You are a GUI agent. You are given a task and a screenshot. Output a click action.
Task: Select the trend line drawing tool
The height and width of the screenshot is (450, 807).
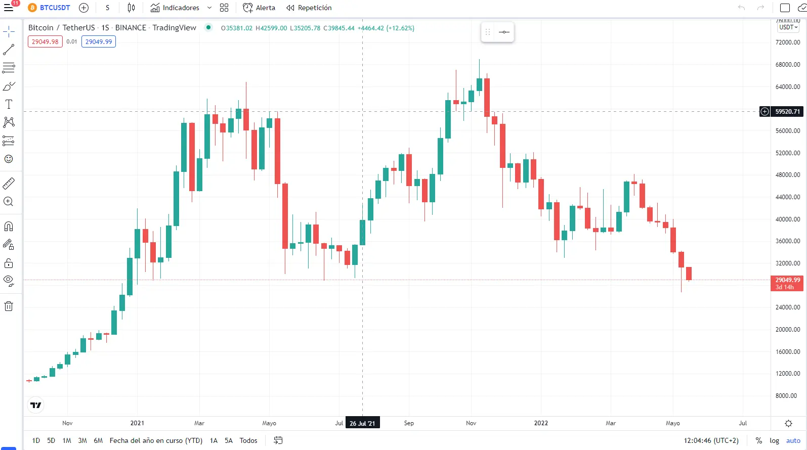click(9, 50)
